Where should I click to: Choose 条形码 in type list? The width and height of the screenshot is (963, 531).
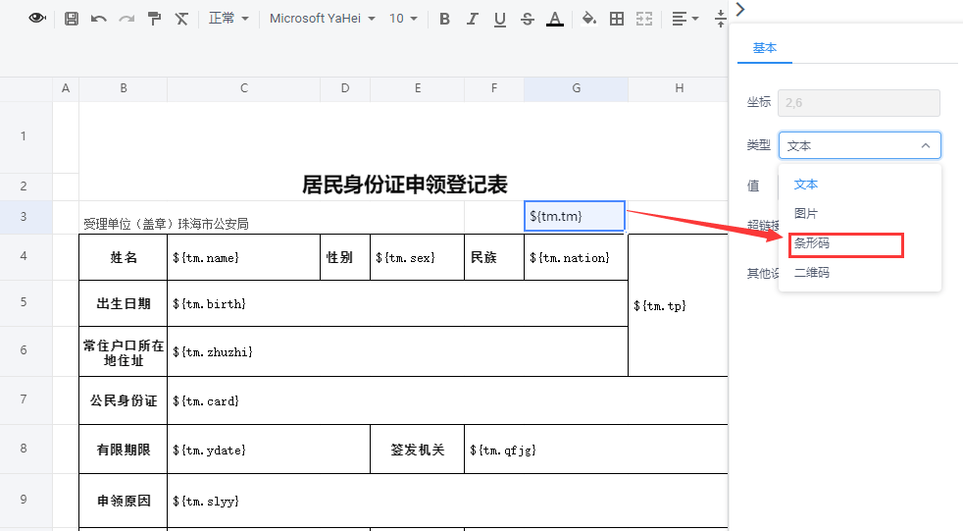point(860,243)
